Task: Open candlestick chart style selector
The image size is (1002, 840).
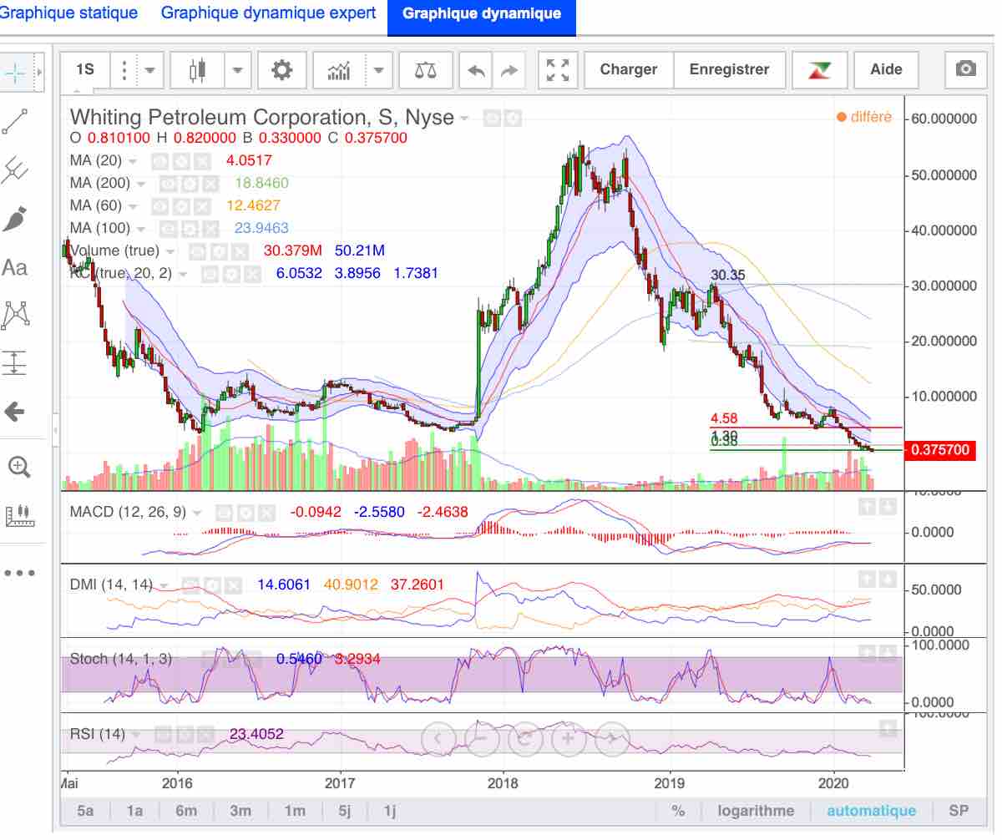Action: 198,70
